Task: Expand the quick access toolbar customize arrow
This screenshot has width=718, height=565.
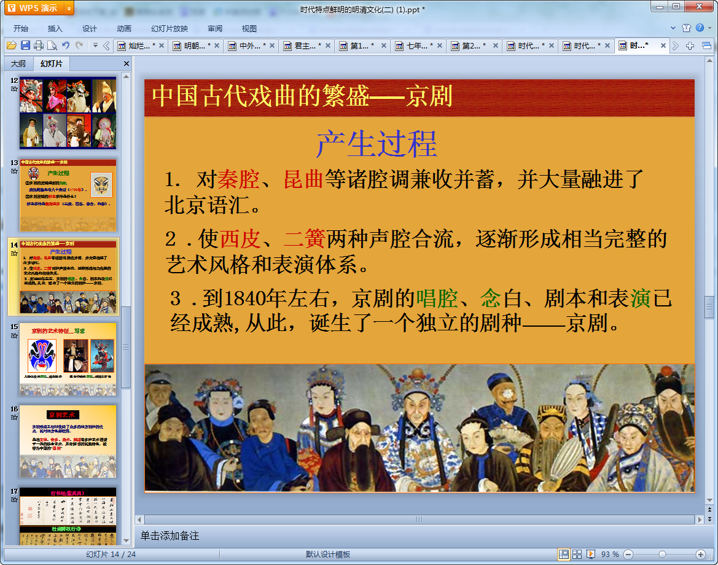Action: click(95, 45)
